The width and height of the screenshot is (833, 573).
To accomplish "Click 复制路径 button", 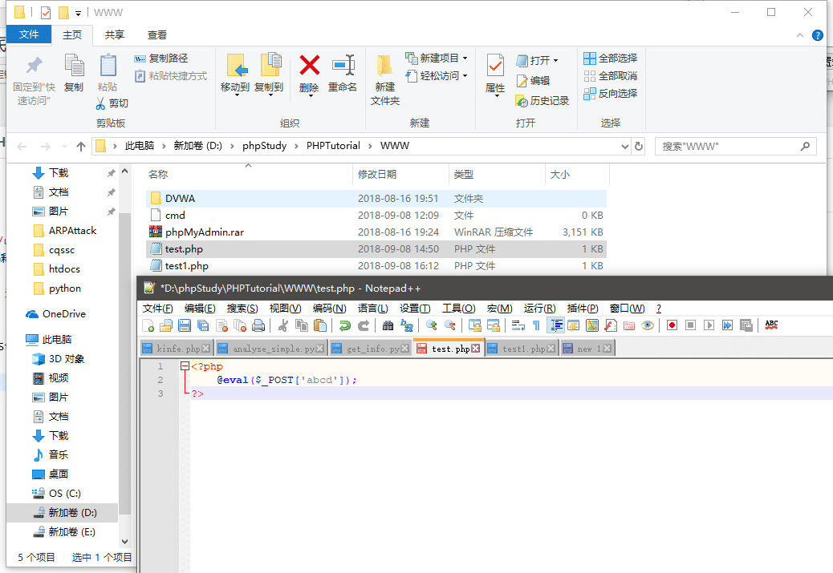I will coord(161,59).
